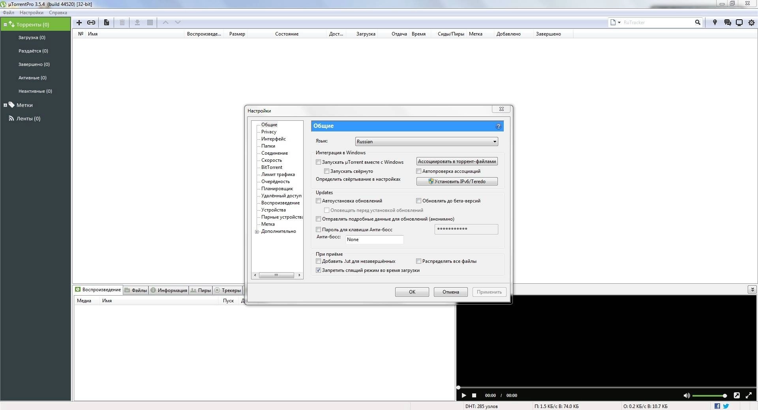Adjust the player volume slider
Viewport: 758px width, 410px height.
click(x=709, y=395)
